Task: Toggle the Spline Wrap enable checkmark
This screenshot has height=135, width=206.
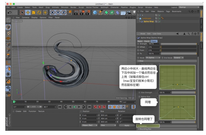Action: (x=160, y=21)
